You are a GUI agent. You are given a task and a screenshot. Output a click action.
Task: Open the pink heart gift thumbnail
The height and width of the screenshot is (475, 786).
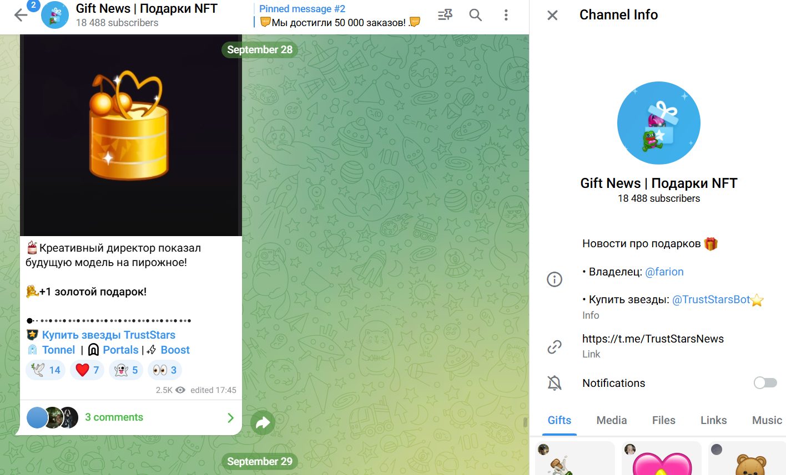662,458
